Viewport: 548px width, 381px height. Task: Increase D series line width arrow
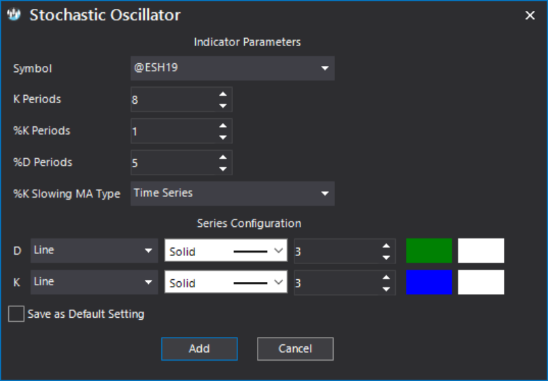(386, 246)
